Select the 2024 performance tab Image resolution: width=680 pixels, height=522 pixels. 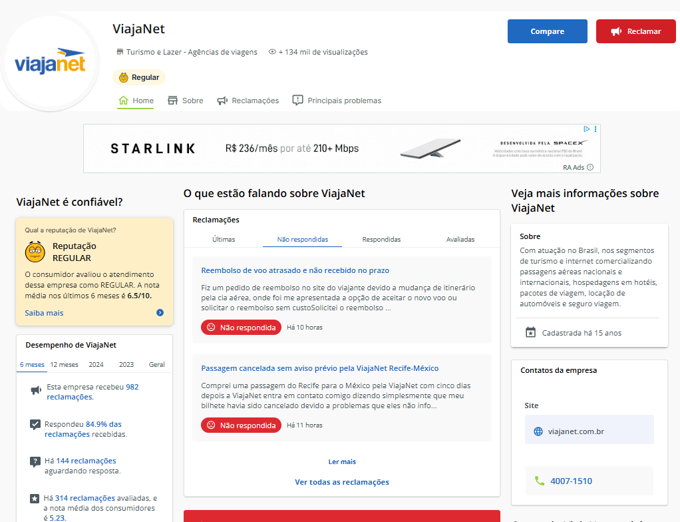96,364
